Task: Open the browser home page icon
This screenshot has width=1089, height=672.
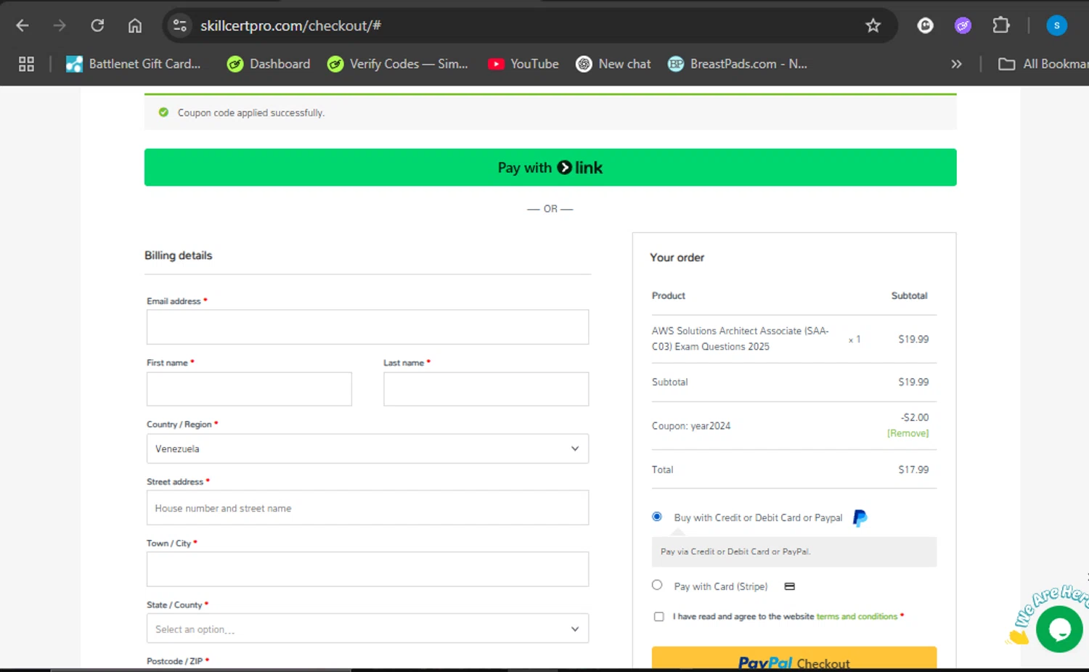Action: click(135, 25)
